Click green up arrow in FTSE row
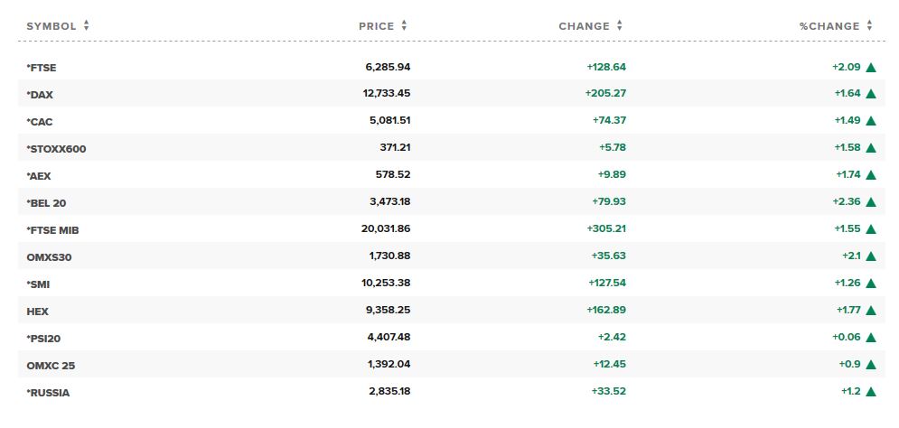Image resolution: width=899 pixels, height=428 pixels. pos(871,67)
